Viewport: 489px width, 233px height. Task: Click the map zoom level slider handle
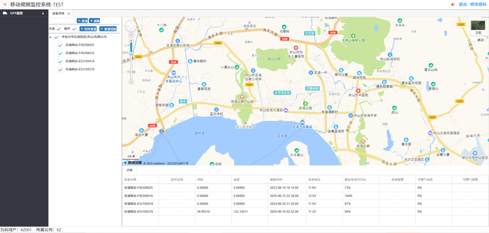point(131,53)
